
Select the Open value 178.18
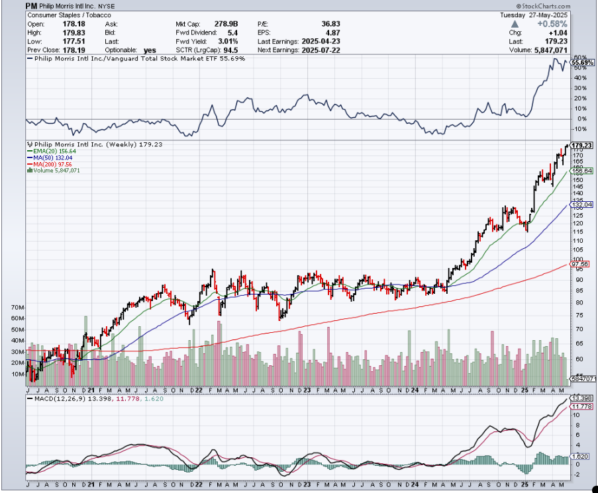pyautogui.click(x=74, y=24)
